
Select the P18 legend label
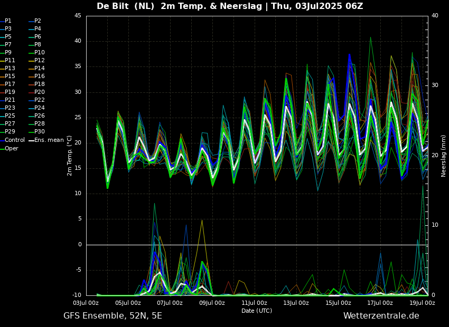coord(39,84)
